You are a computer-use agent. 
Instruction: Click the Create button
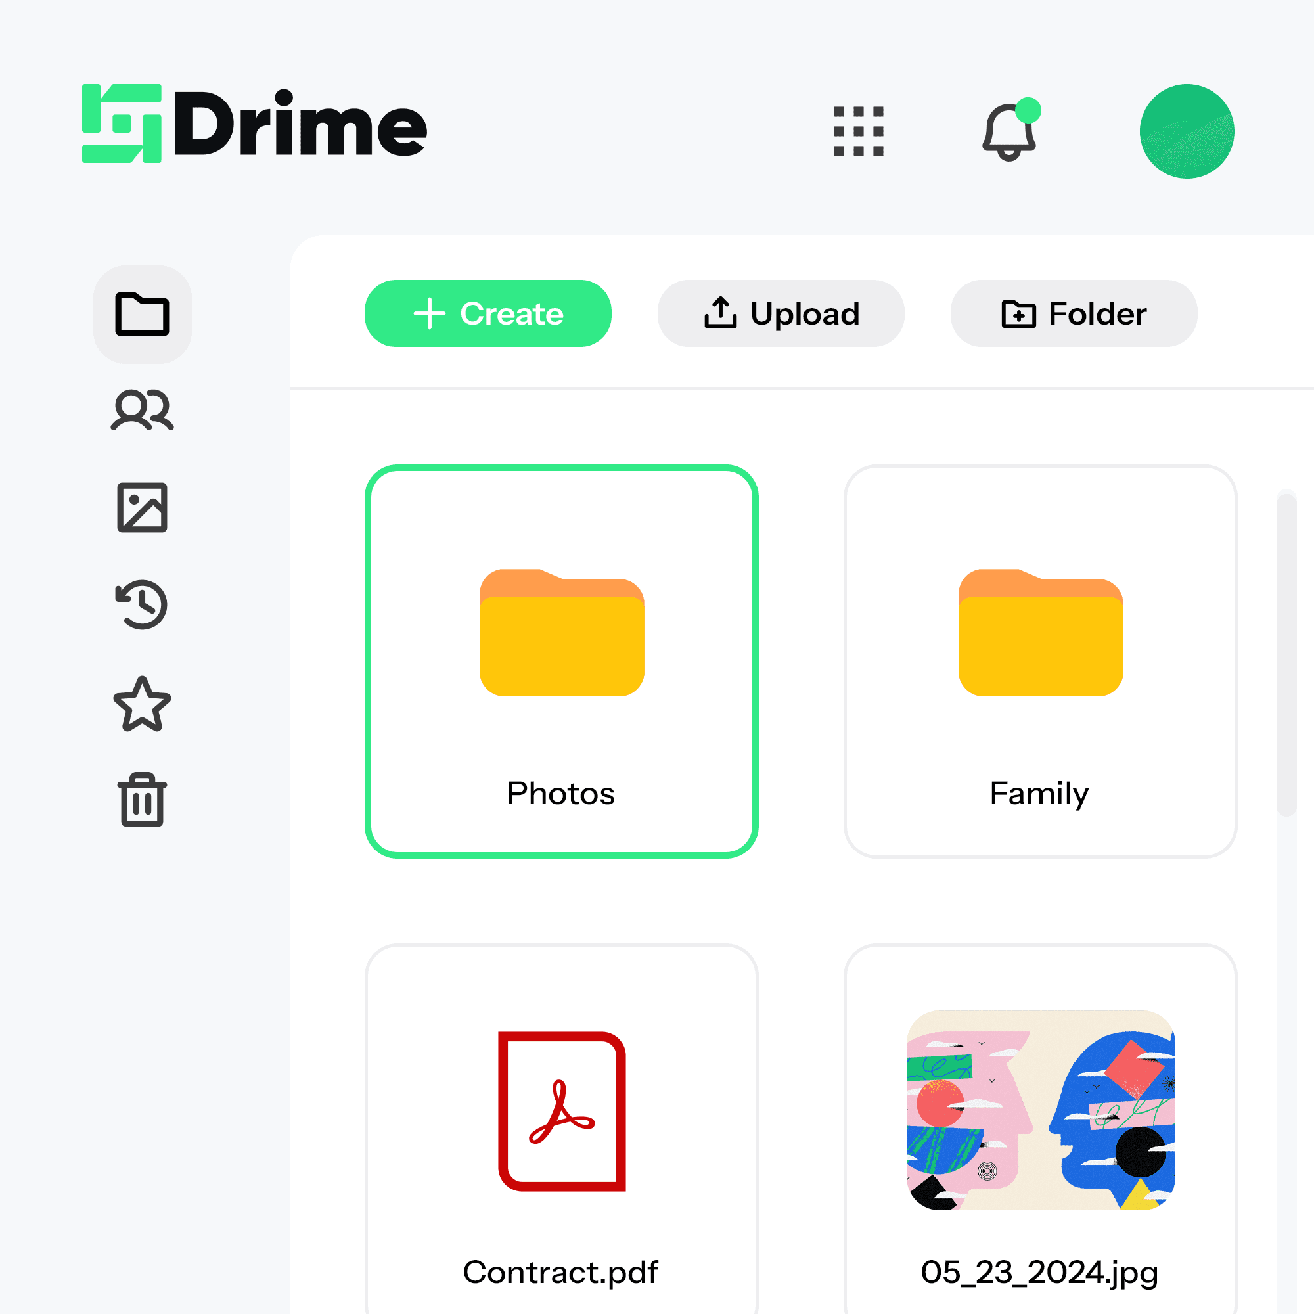pyautogui.click(x=487, y=313)
